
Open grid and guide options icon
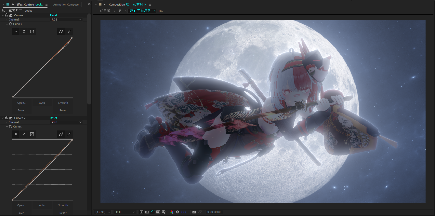(x=164, y=212)
